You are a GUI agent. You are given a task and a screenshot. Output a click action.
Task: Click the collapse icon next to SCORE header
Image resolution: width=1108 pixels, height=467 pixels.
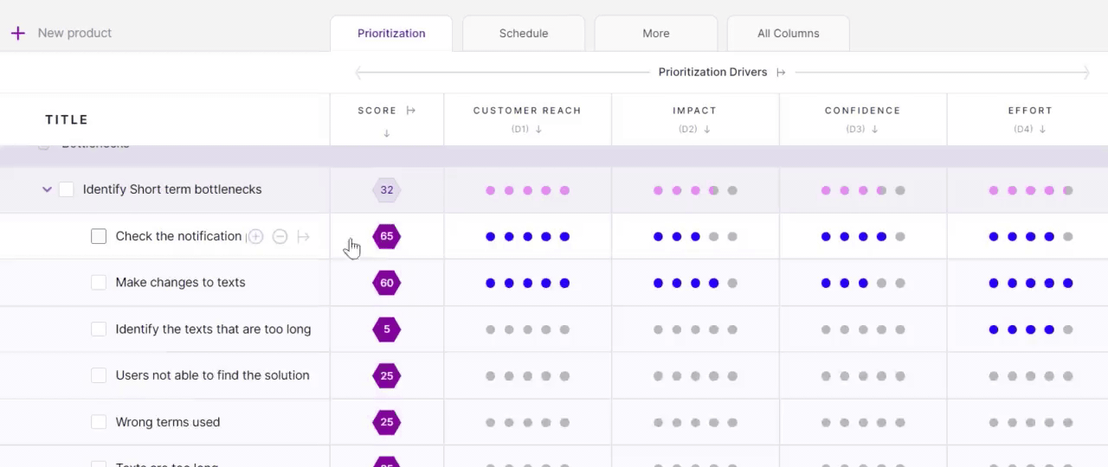(411, 111)
